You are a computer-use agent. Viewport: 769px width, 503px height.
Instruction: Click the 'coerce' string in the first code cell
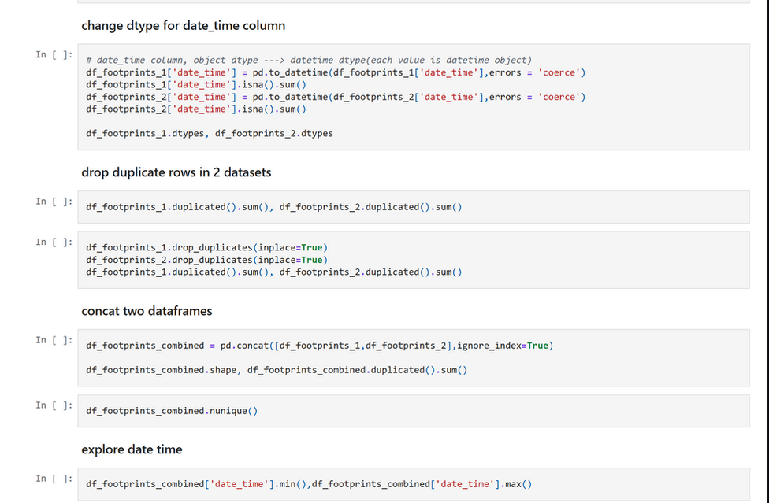pos(560,72)
